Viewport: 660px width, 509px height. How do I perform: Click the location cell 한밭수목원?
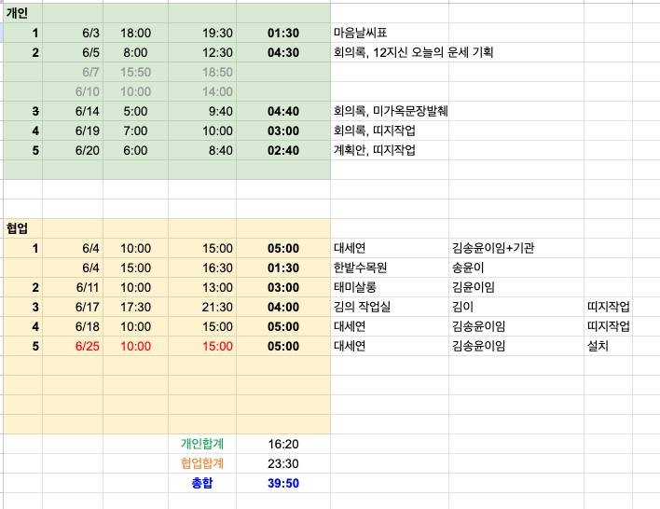(390, 268)
